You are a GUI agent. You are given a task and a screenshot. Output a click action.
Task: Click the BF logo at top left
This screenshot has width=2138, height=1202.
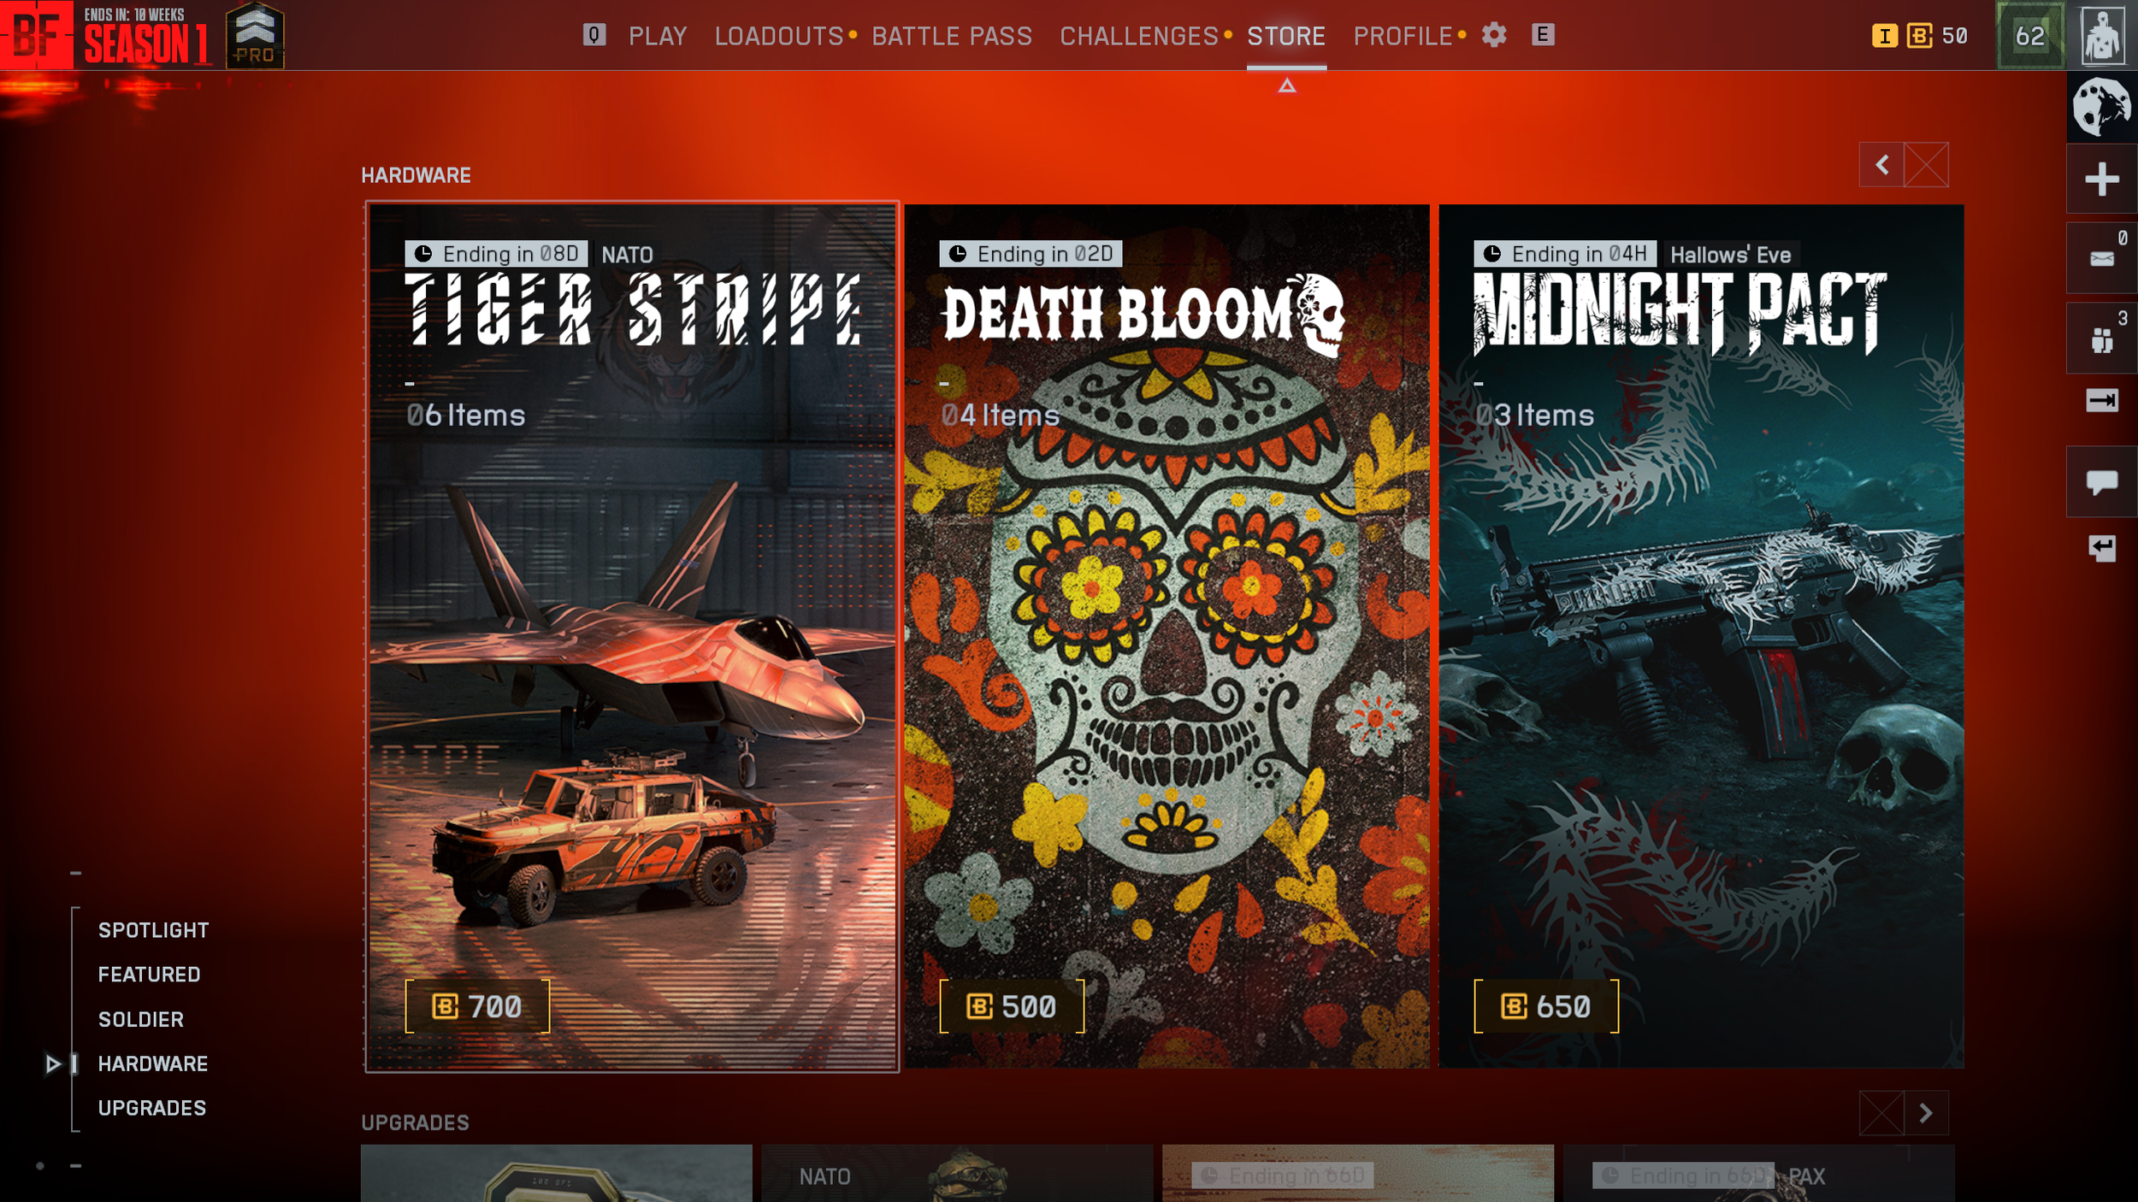coord(36,35)
